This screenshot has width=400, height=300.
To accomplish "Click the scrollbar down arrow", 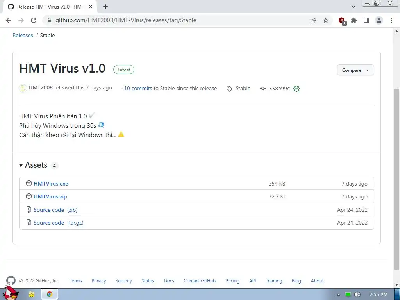I will [396, 284].
